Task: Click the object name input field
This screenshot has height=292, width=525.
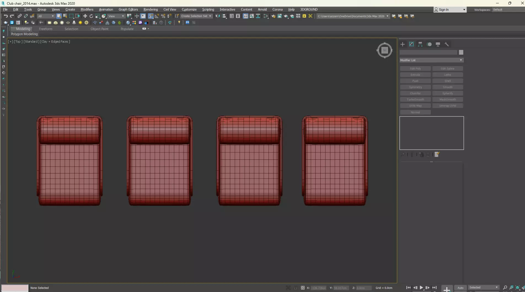Action: (x=428, y=52)
